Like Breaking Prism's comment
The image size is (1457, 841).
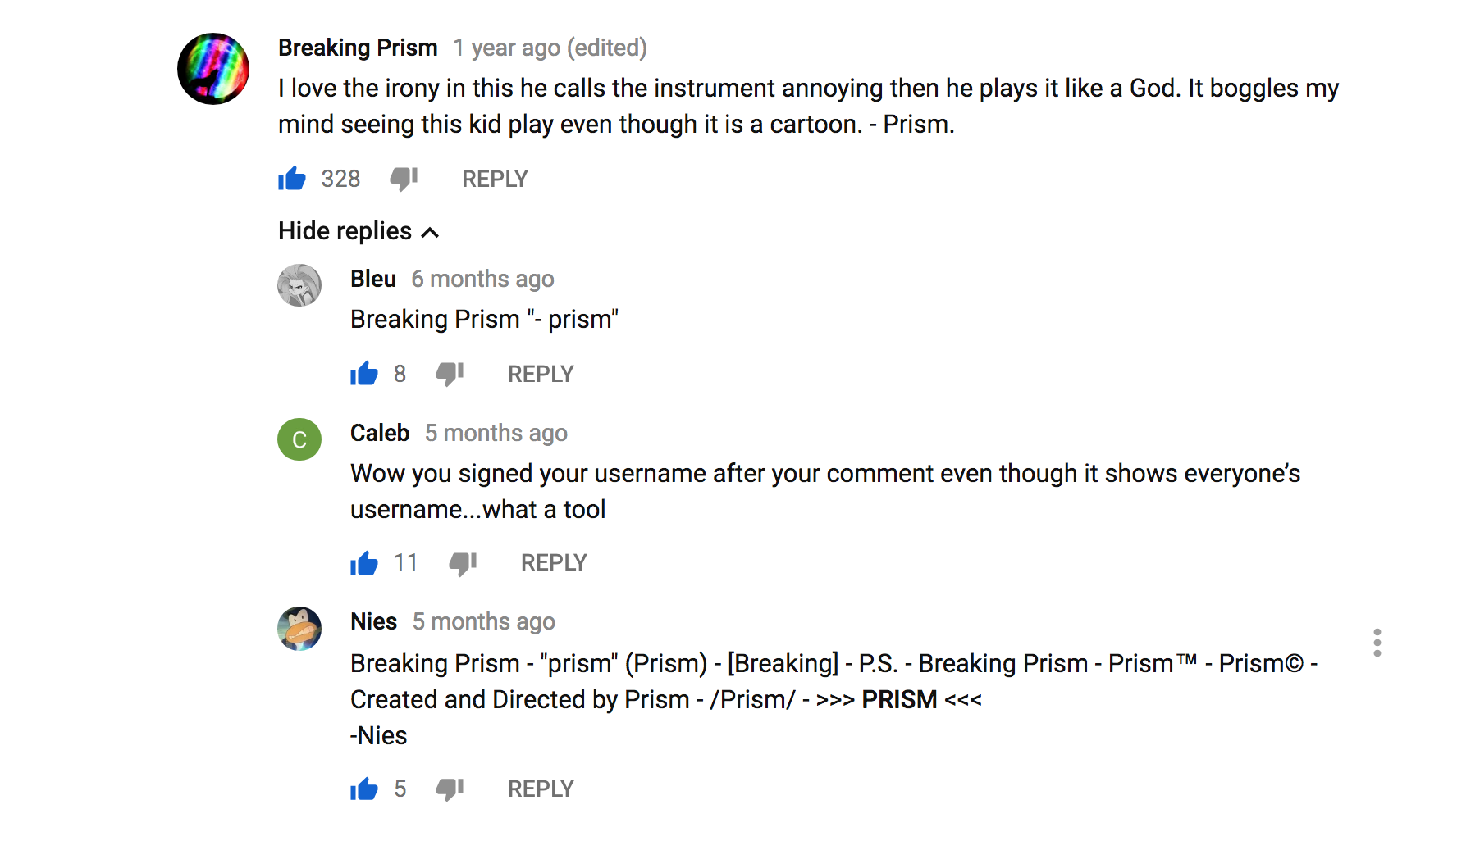click(292, 178)
